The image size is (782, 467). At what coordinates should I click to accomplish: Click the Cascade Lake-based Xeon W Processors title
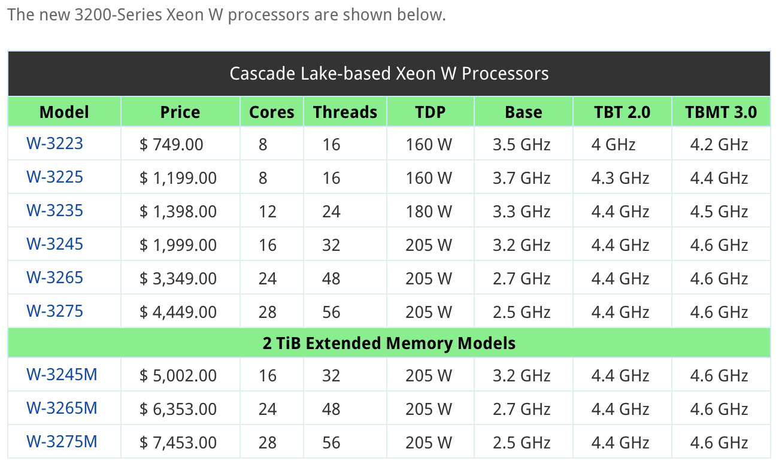coord(389,74)
